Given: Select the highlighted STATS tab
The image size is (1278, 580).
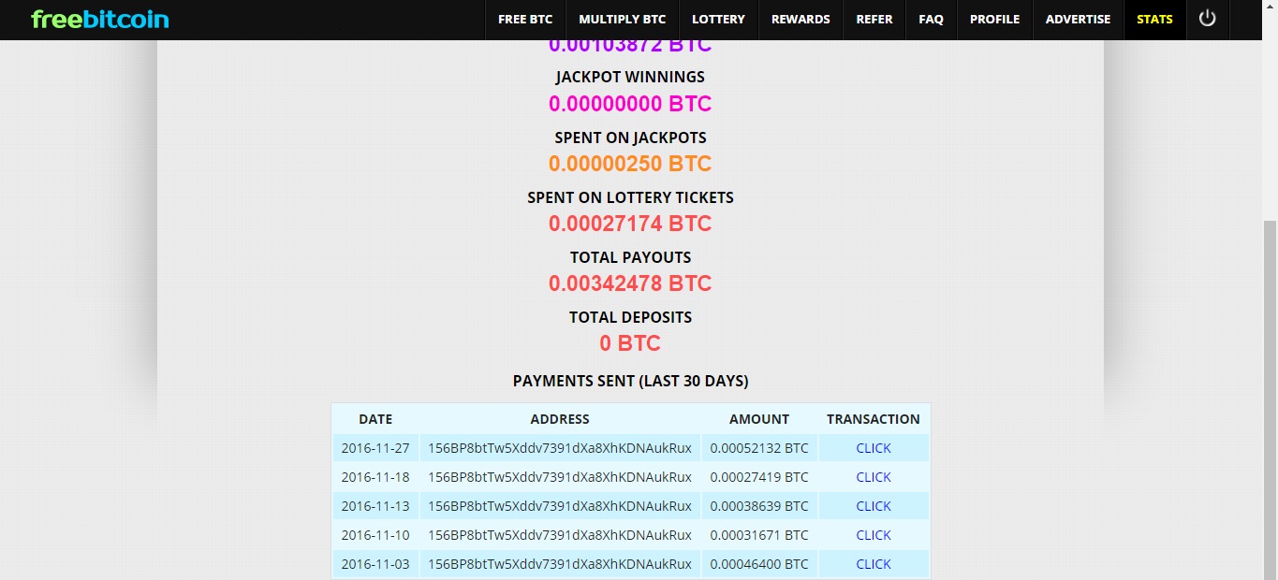Looking at the screenshot, I should 1154,19.
